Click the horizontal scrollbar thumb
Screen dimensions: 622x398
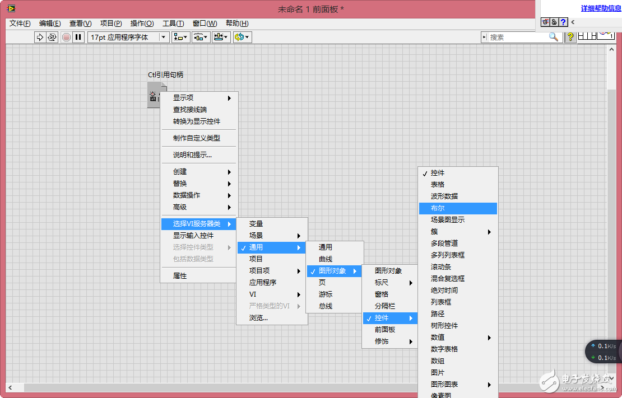click(220, 387)
